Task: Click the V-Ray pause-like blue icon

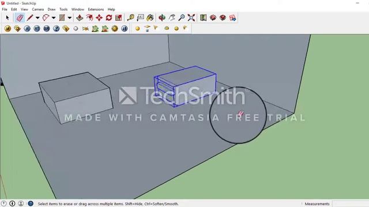Action: pyautogui.click(x=125, y=29)
